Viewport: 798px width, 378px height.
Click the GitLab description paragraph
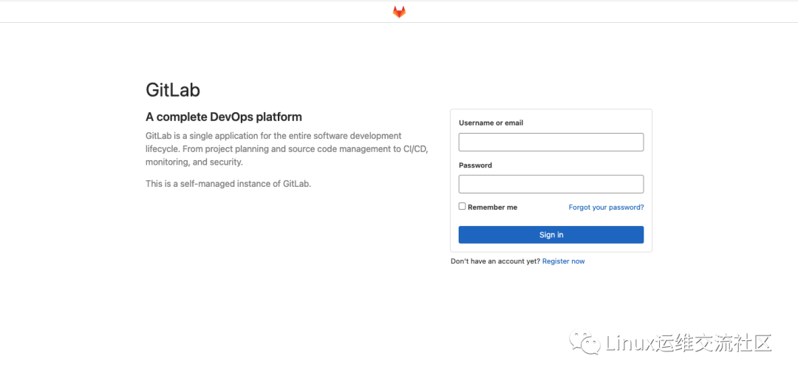coord(284,148)
